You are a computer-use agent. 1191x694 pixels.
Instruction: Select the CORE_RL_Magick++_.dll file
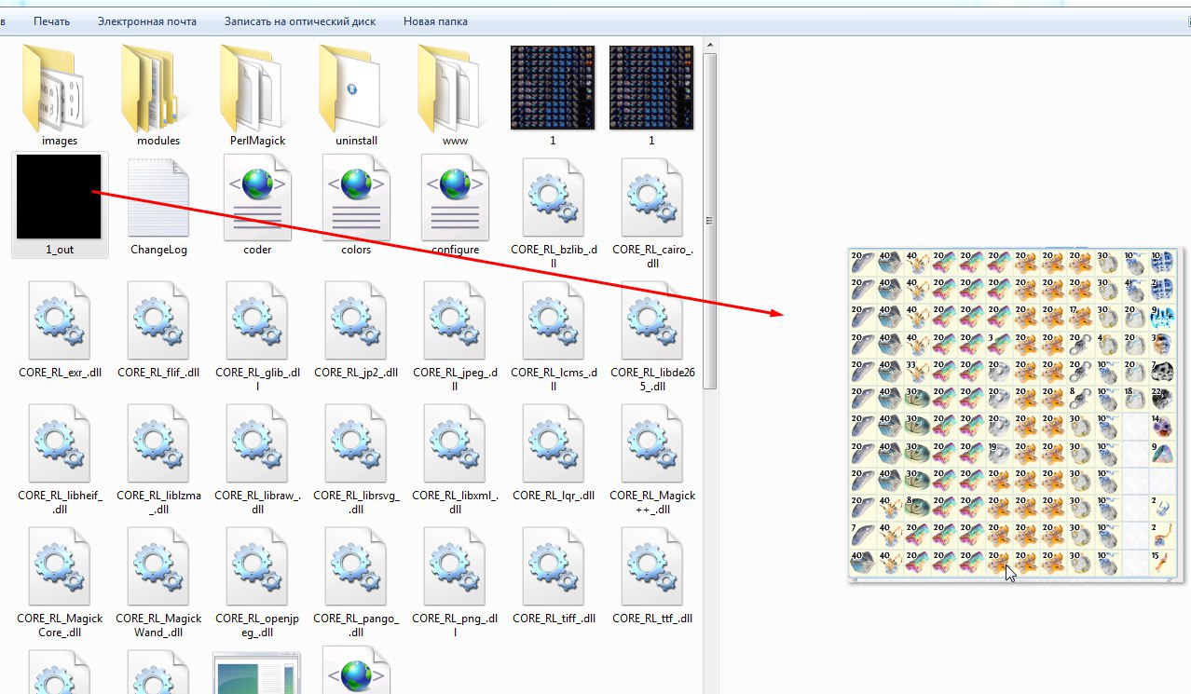point(652,458)
